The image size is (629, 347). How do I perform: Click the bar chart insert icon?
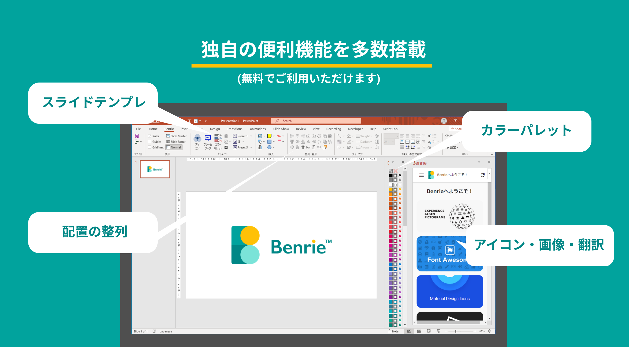tap(260, 147)
